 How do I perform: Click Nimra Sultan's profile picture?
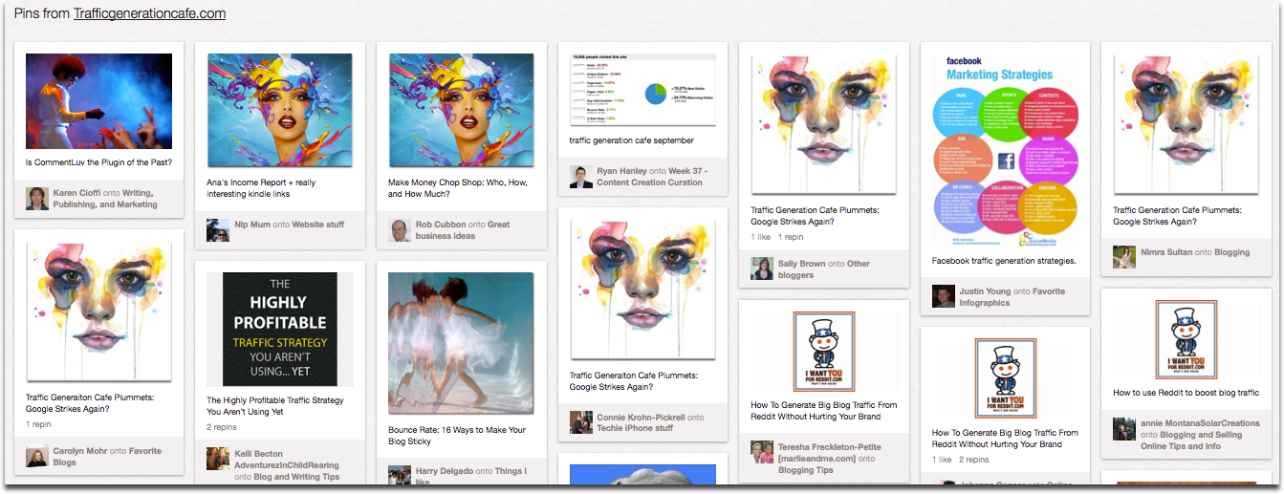tap(1124, 257)
